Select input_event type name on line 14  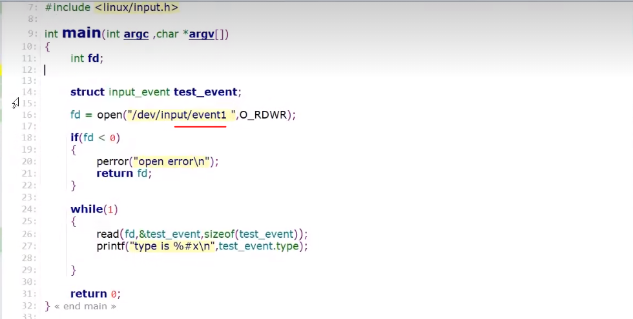140,92
